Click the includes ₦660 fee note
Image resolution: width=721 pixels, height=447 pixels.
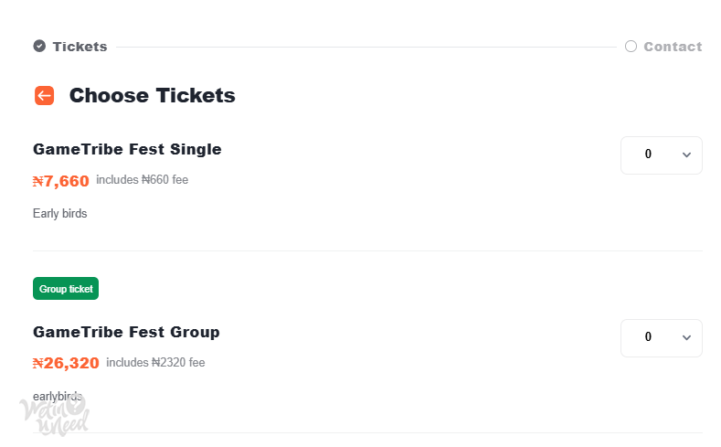pos(142,180)
